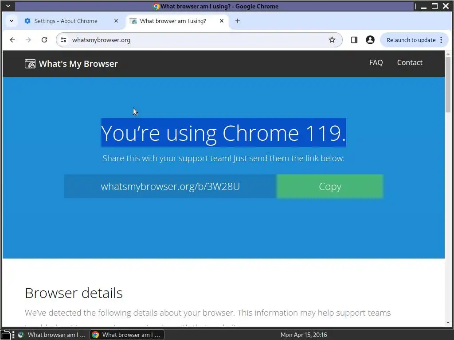Click the green Copy button
Screen dimensions: 454x340
(330, 186)
